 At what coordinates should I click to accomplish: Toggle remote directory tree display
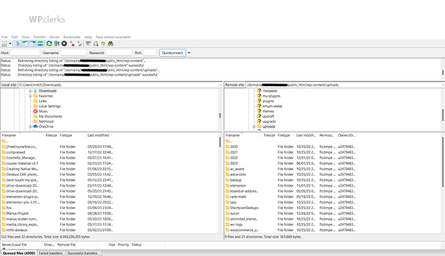coord(33,44)
